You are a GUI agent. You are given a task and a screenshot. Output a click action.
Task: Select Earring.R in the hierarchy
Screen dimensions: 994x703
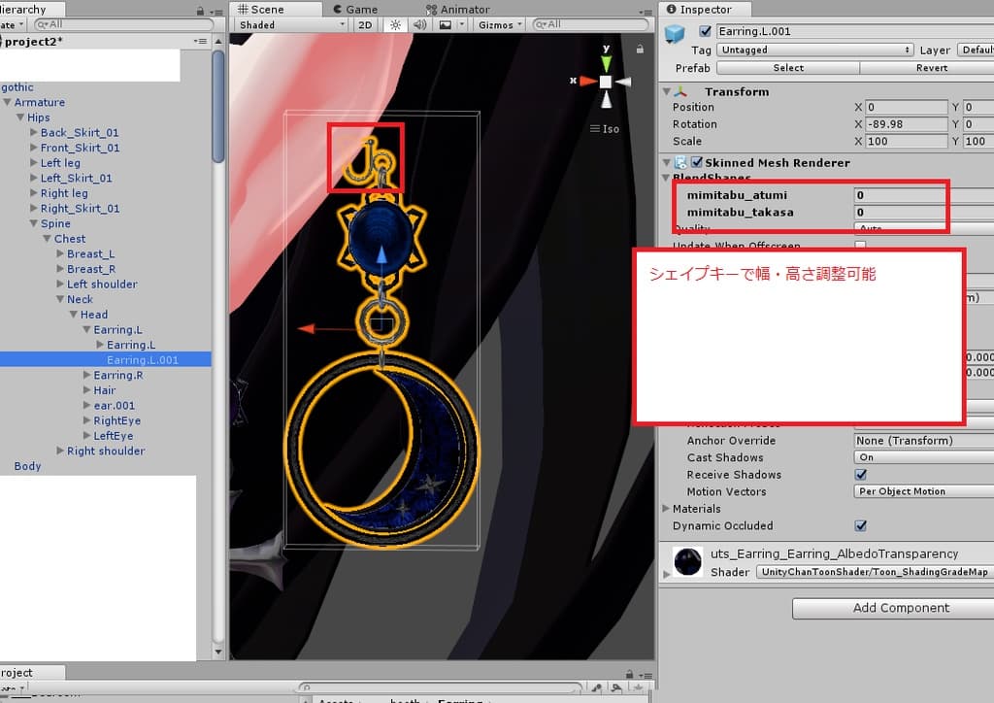pos(118,375)
